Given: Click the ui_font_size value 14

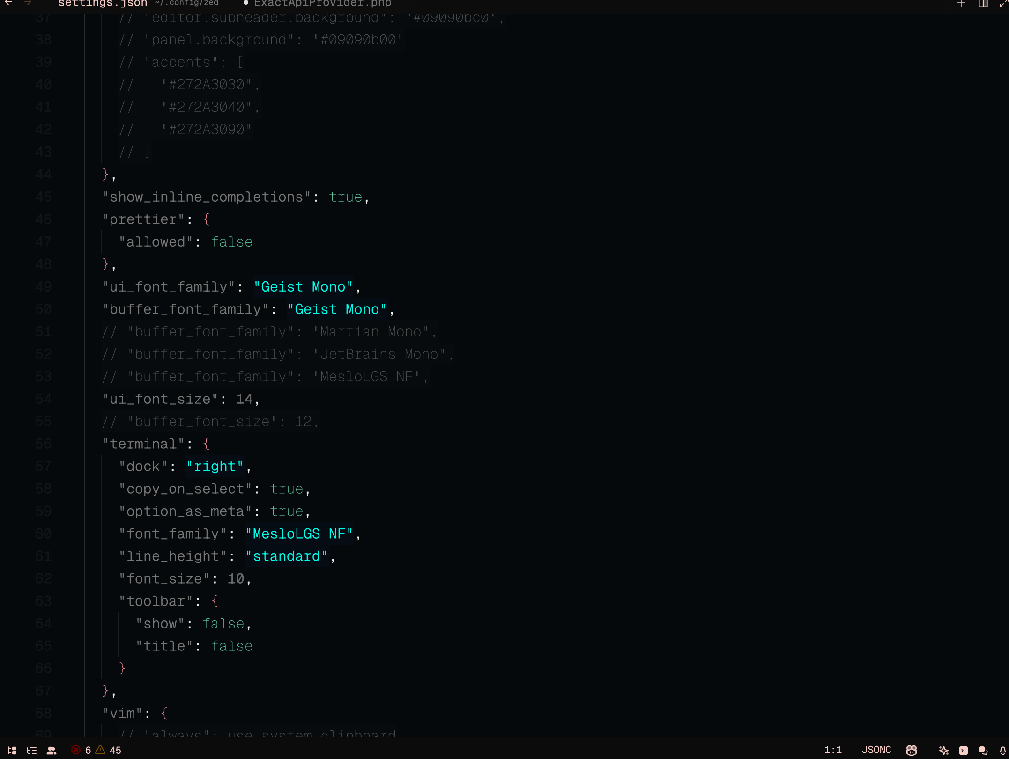Looking at the screenshot, I should (245, 399).
